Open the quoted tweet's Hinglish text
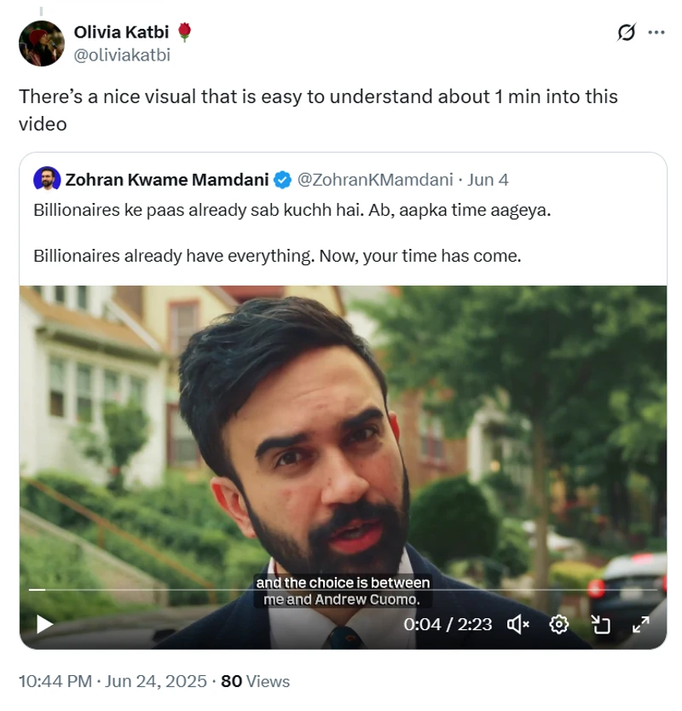 click(x=292, y=210)
